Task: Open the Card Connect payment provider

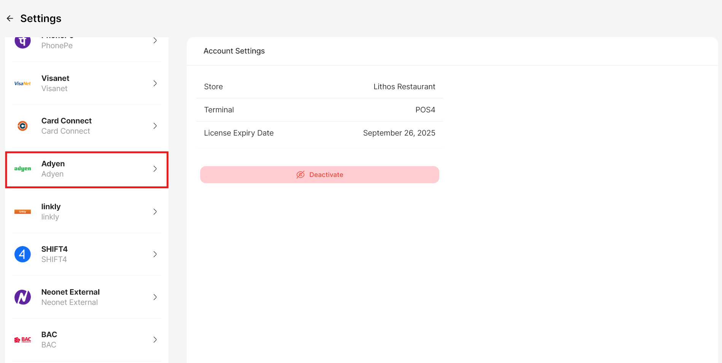Action: click(x=87, y=126)
